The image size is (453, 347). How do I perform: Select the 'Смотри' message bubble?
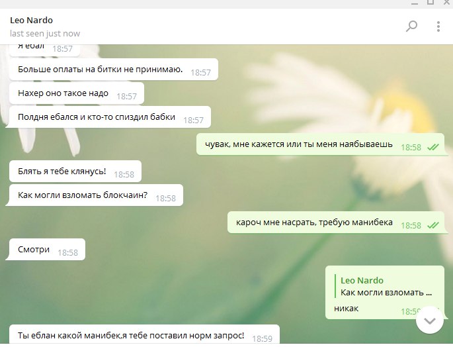click(46, 250)
